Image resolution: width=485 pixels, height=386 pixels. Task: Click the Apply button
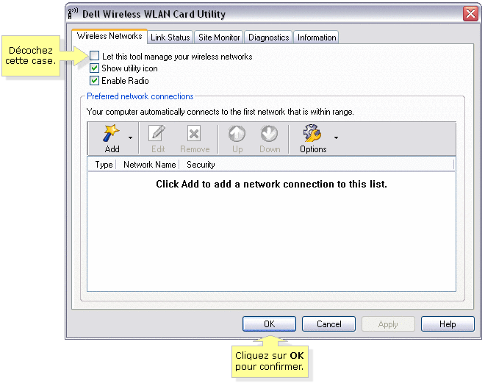388,324
